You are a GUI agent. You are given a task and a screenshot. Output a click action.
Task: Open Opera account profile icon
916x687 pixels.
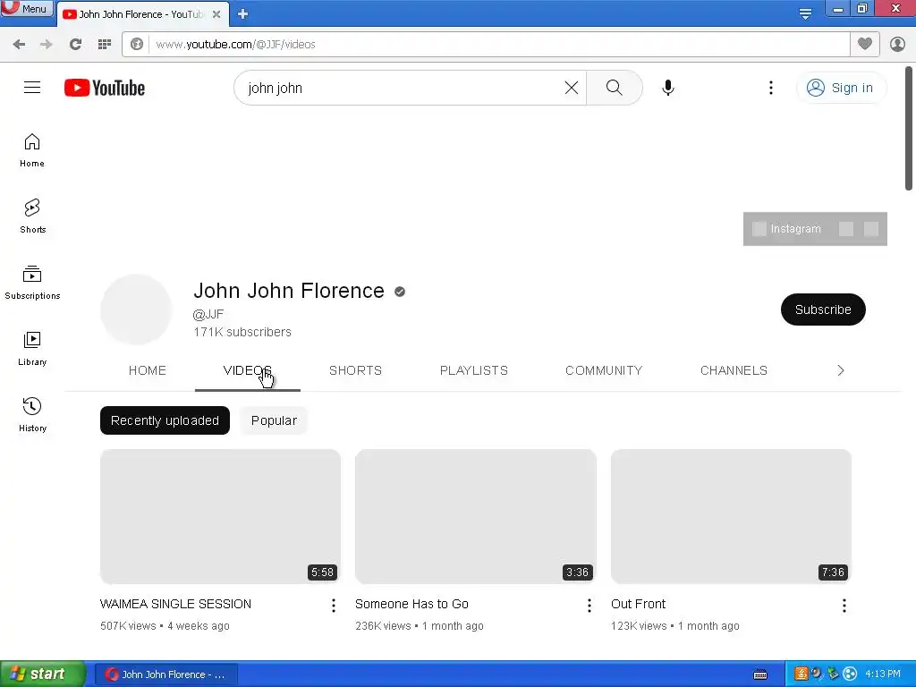pos(897,44)
